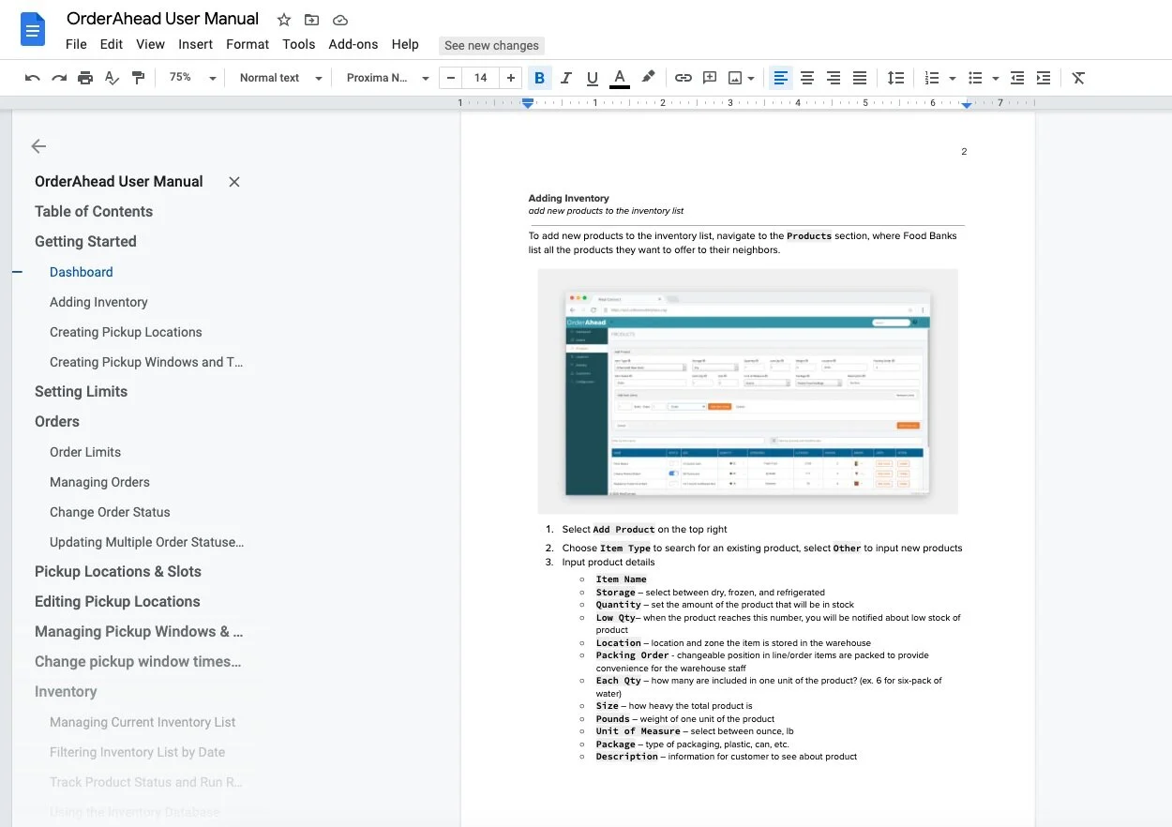Open the Edit menu

click(x=112, y=44)
